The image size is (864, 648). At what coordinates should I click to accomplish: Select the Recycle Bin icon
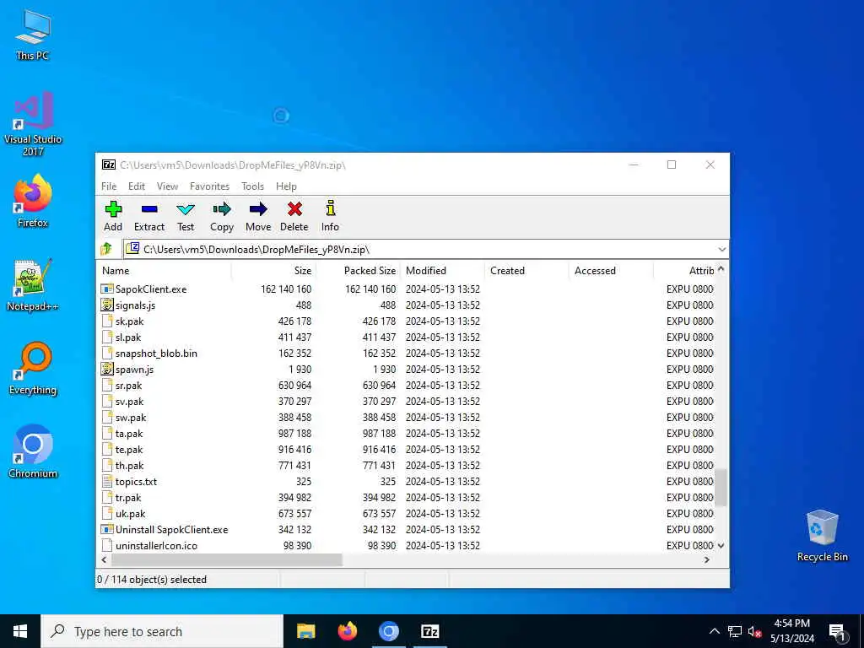pyautogui.click(x=822, y=535)
